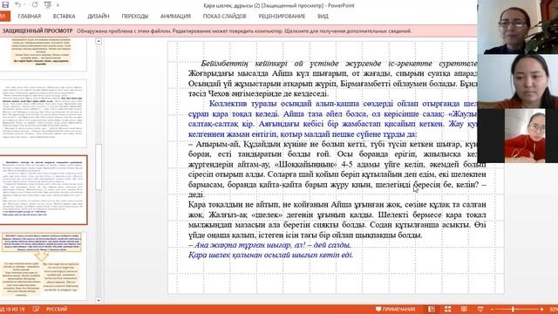Click the spell check icon in status bar

pos(36,309)
